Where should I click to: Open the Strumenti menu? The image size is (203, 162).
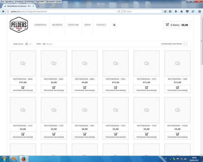point(50,2)
